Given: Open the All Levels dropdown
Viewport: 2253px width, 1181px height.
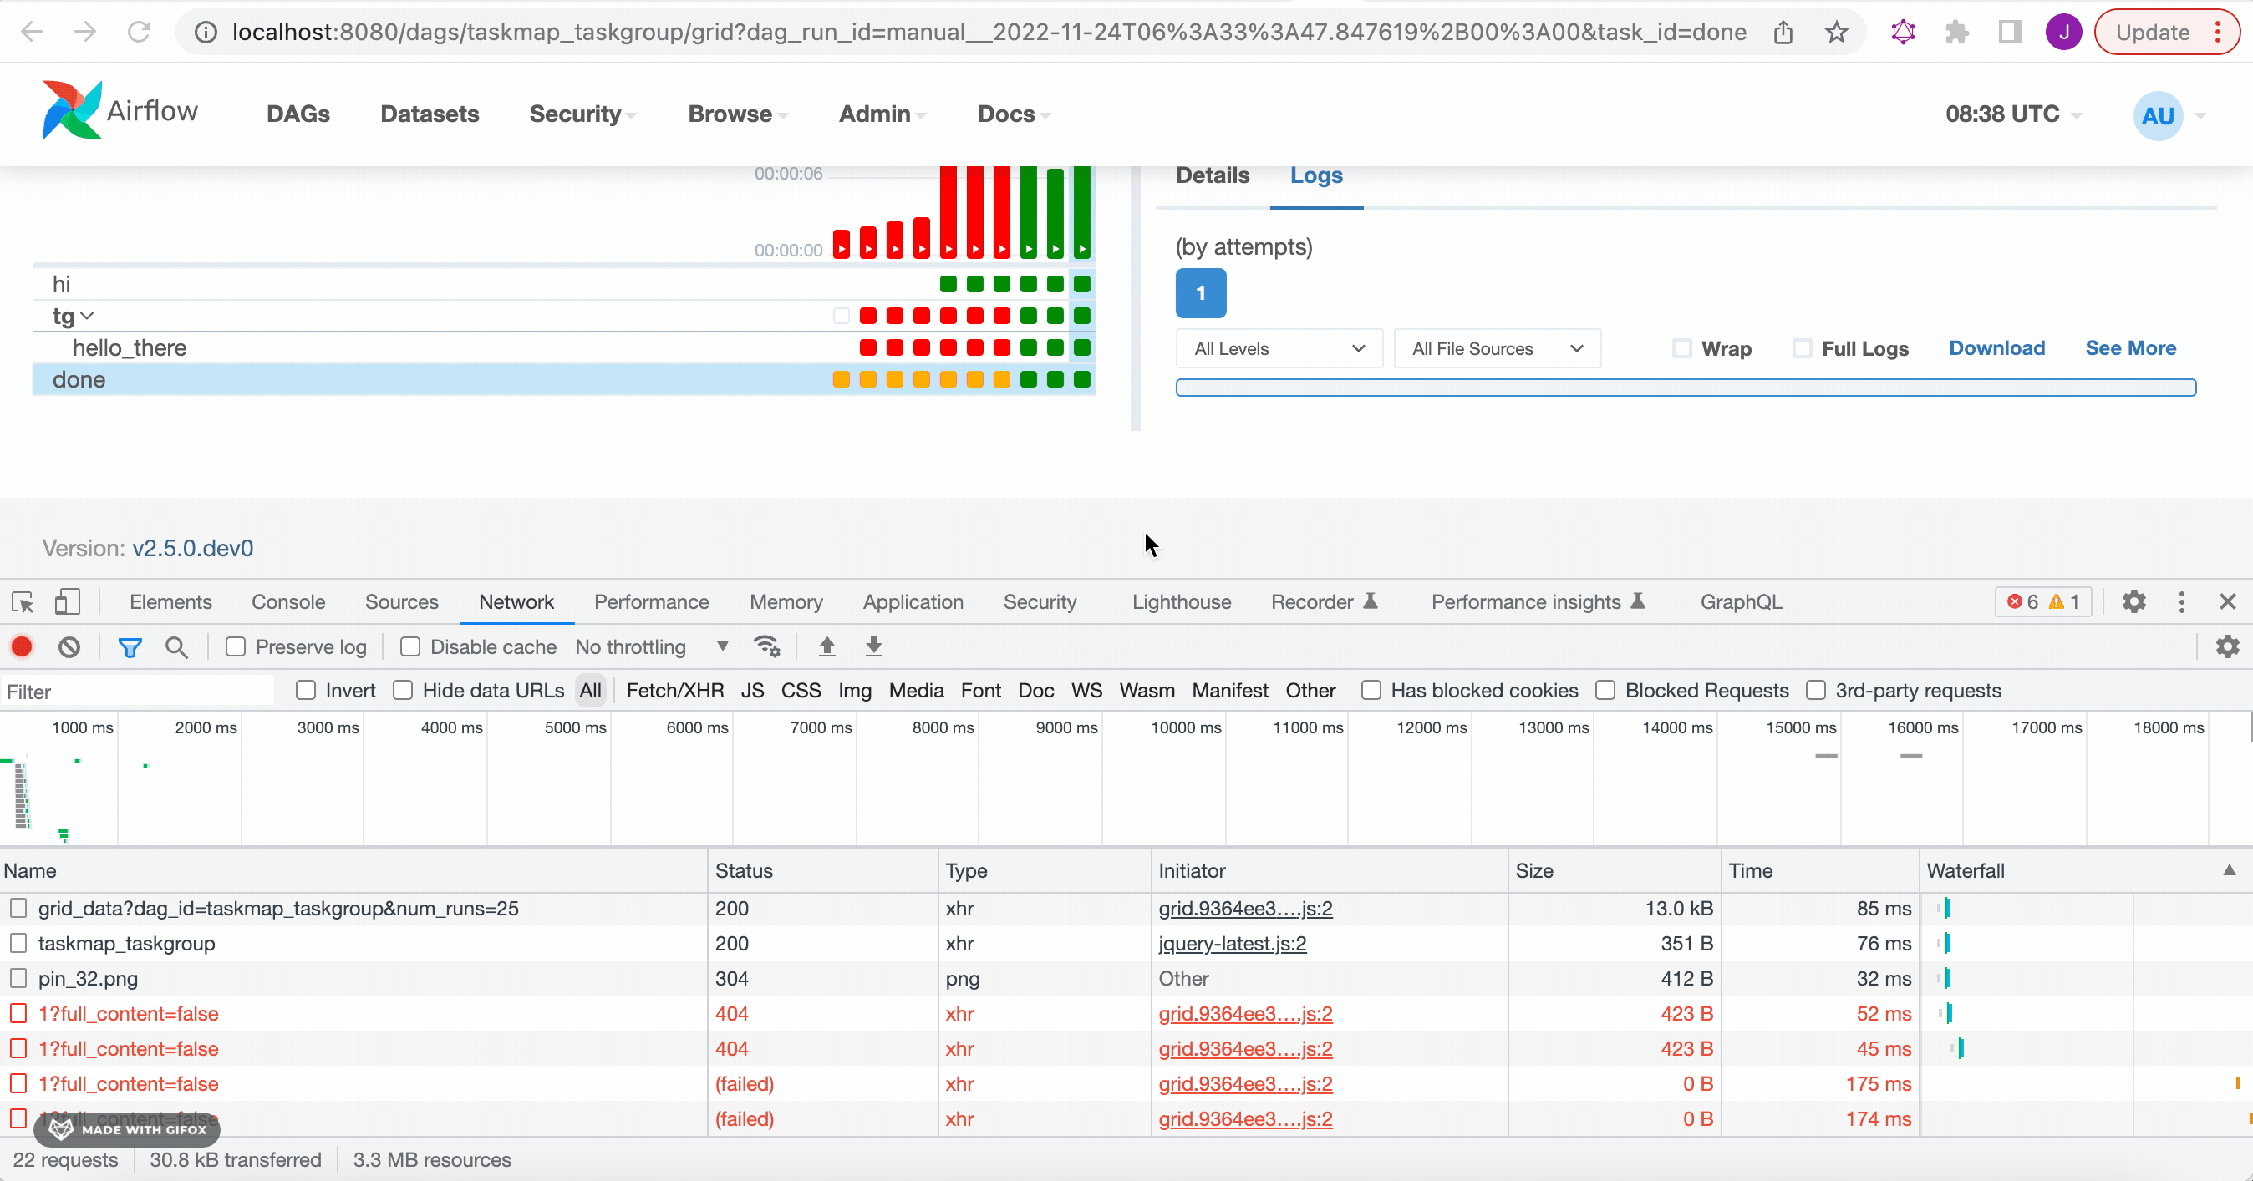Looking at the screenshot, I should [1278, 348].
